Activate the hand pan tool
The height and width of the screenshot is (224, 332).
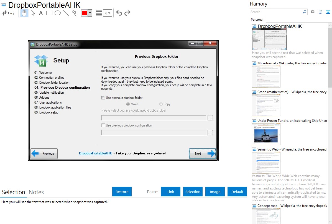[24, 13]
